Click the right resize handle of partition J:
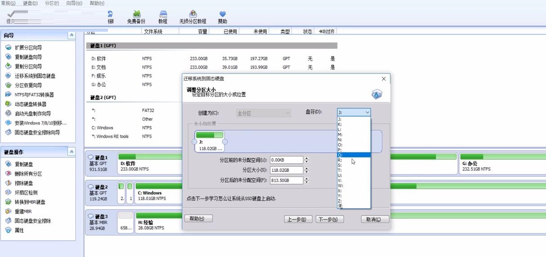546x257 pixels. coord(225,142)
